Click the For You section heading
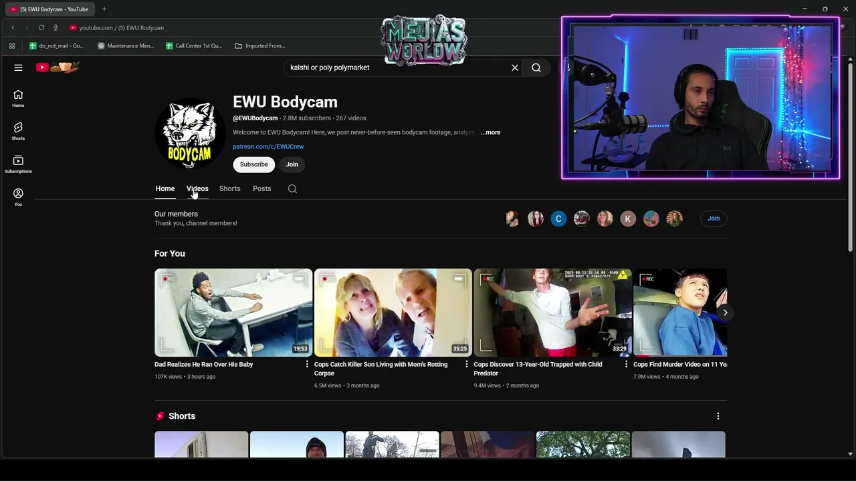Screen dimensions: 856x481 170,254
